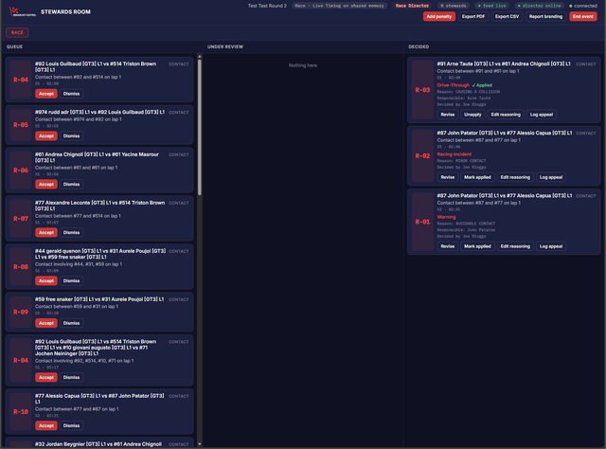Click the End event button
Viewport: 606px width, 449px height.
coord(583,16)
